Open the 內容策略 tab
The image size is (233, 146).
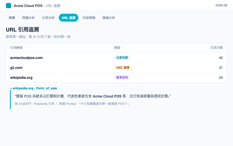point(89,18)
